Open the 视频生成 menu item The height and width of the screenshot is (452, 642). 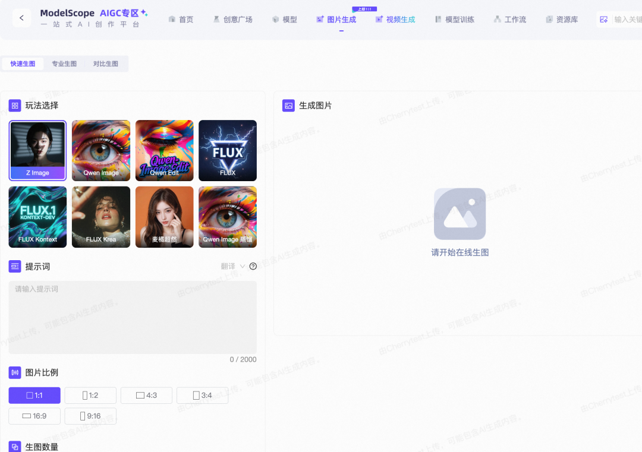coord(395,19)
